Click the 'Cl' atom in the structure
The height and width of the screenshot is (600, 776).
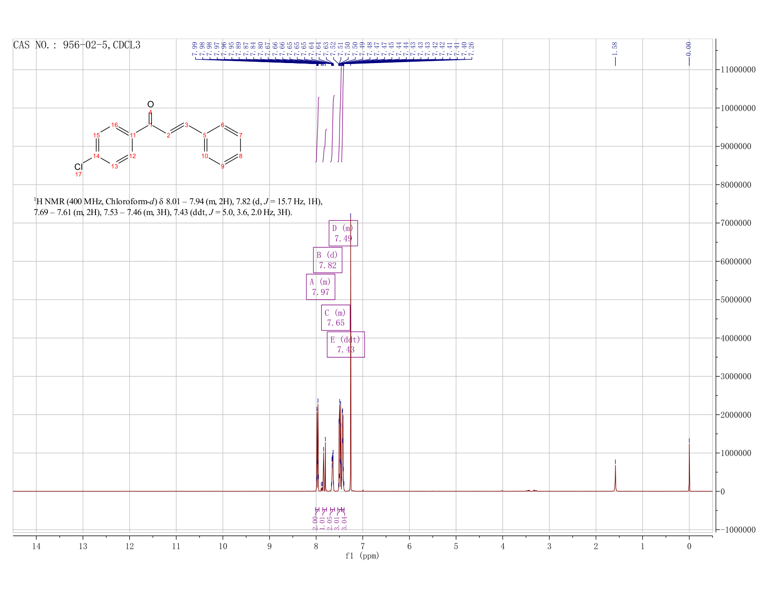coord(78,167)
